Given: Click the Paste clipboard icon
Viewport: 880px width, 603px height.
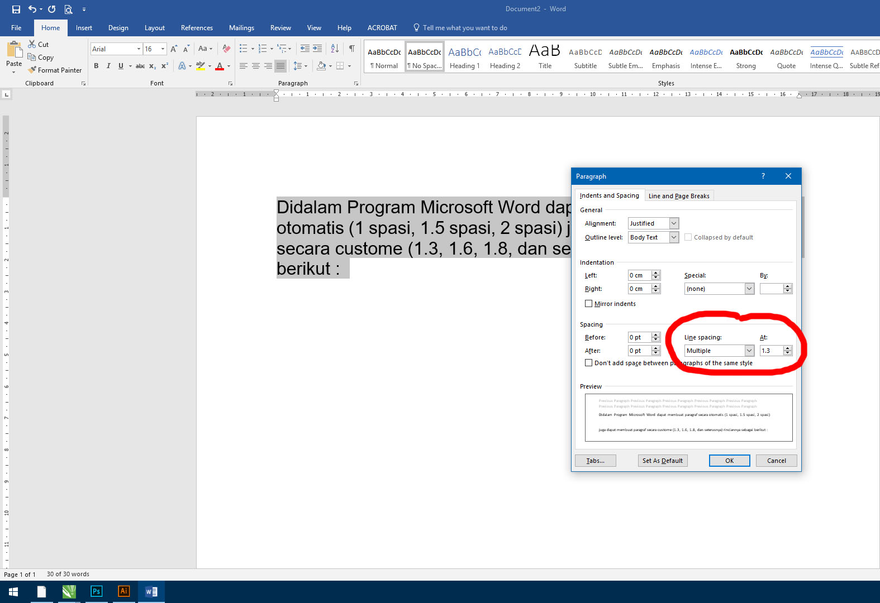Looking at the screenshot, I should tap(14, 50).
